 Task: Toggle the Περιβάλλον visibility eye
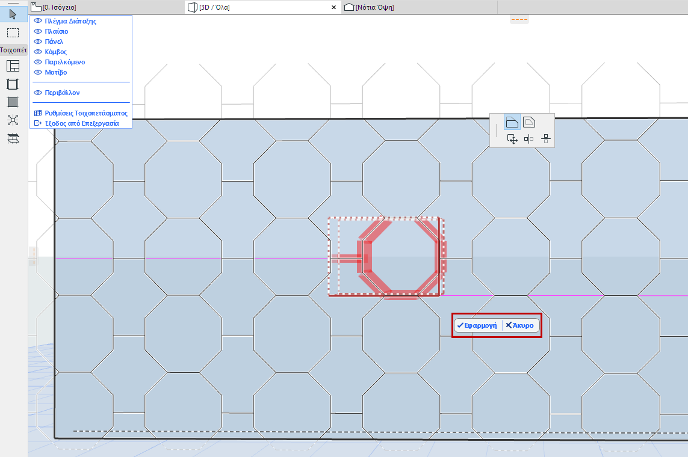(x=37, y=91)
